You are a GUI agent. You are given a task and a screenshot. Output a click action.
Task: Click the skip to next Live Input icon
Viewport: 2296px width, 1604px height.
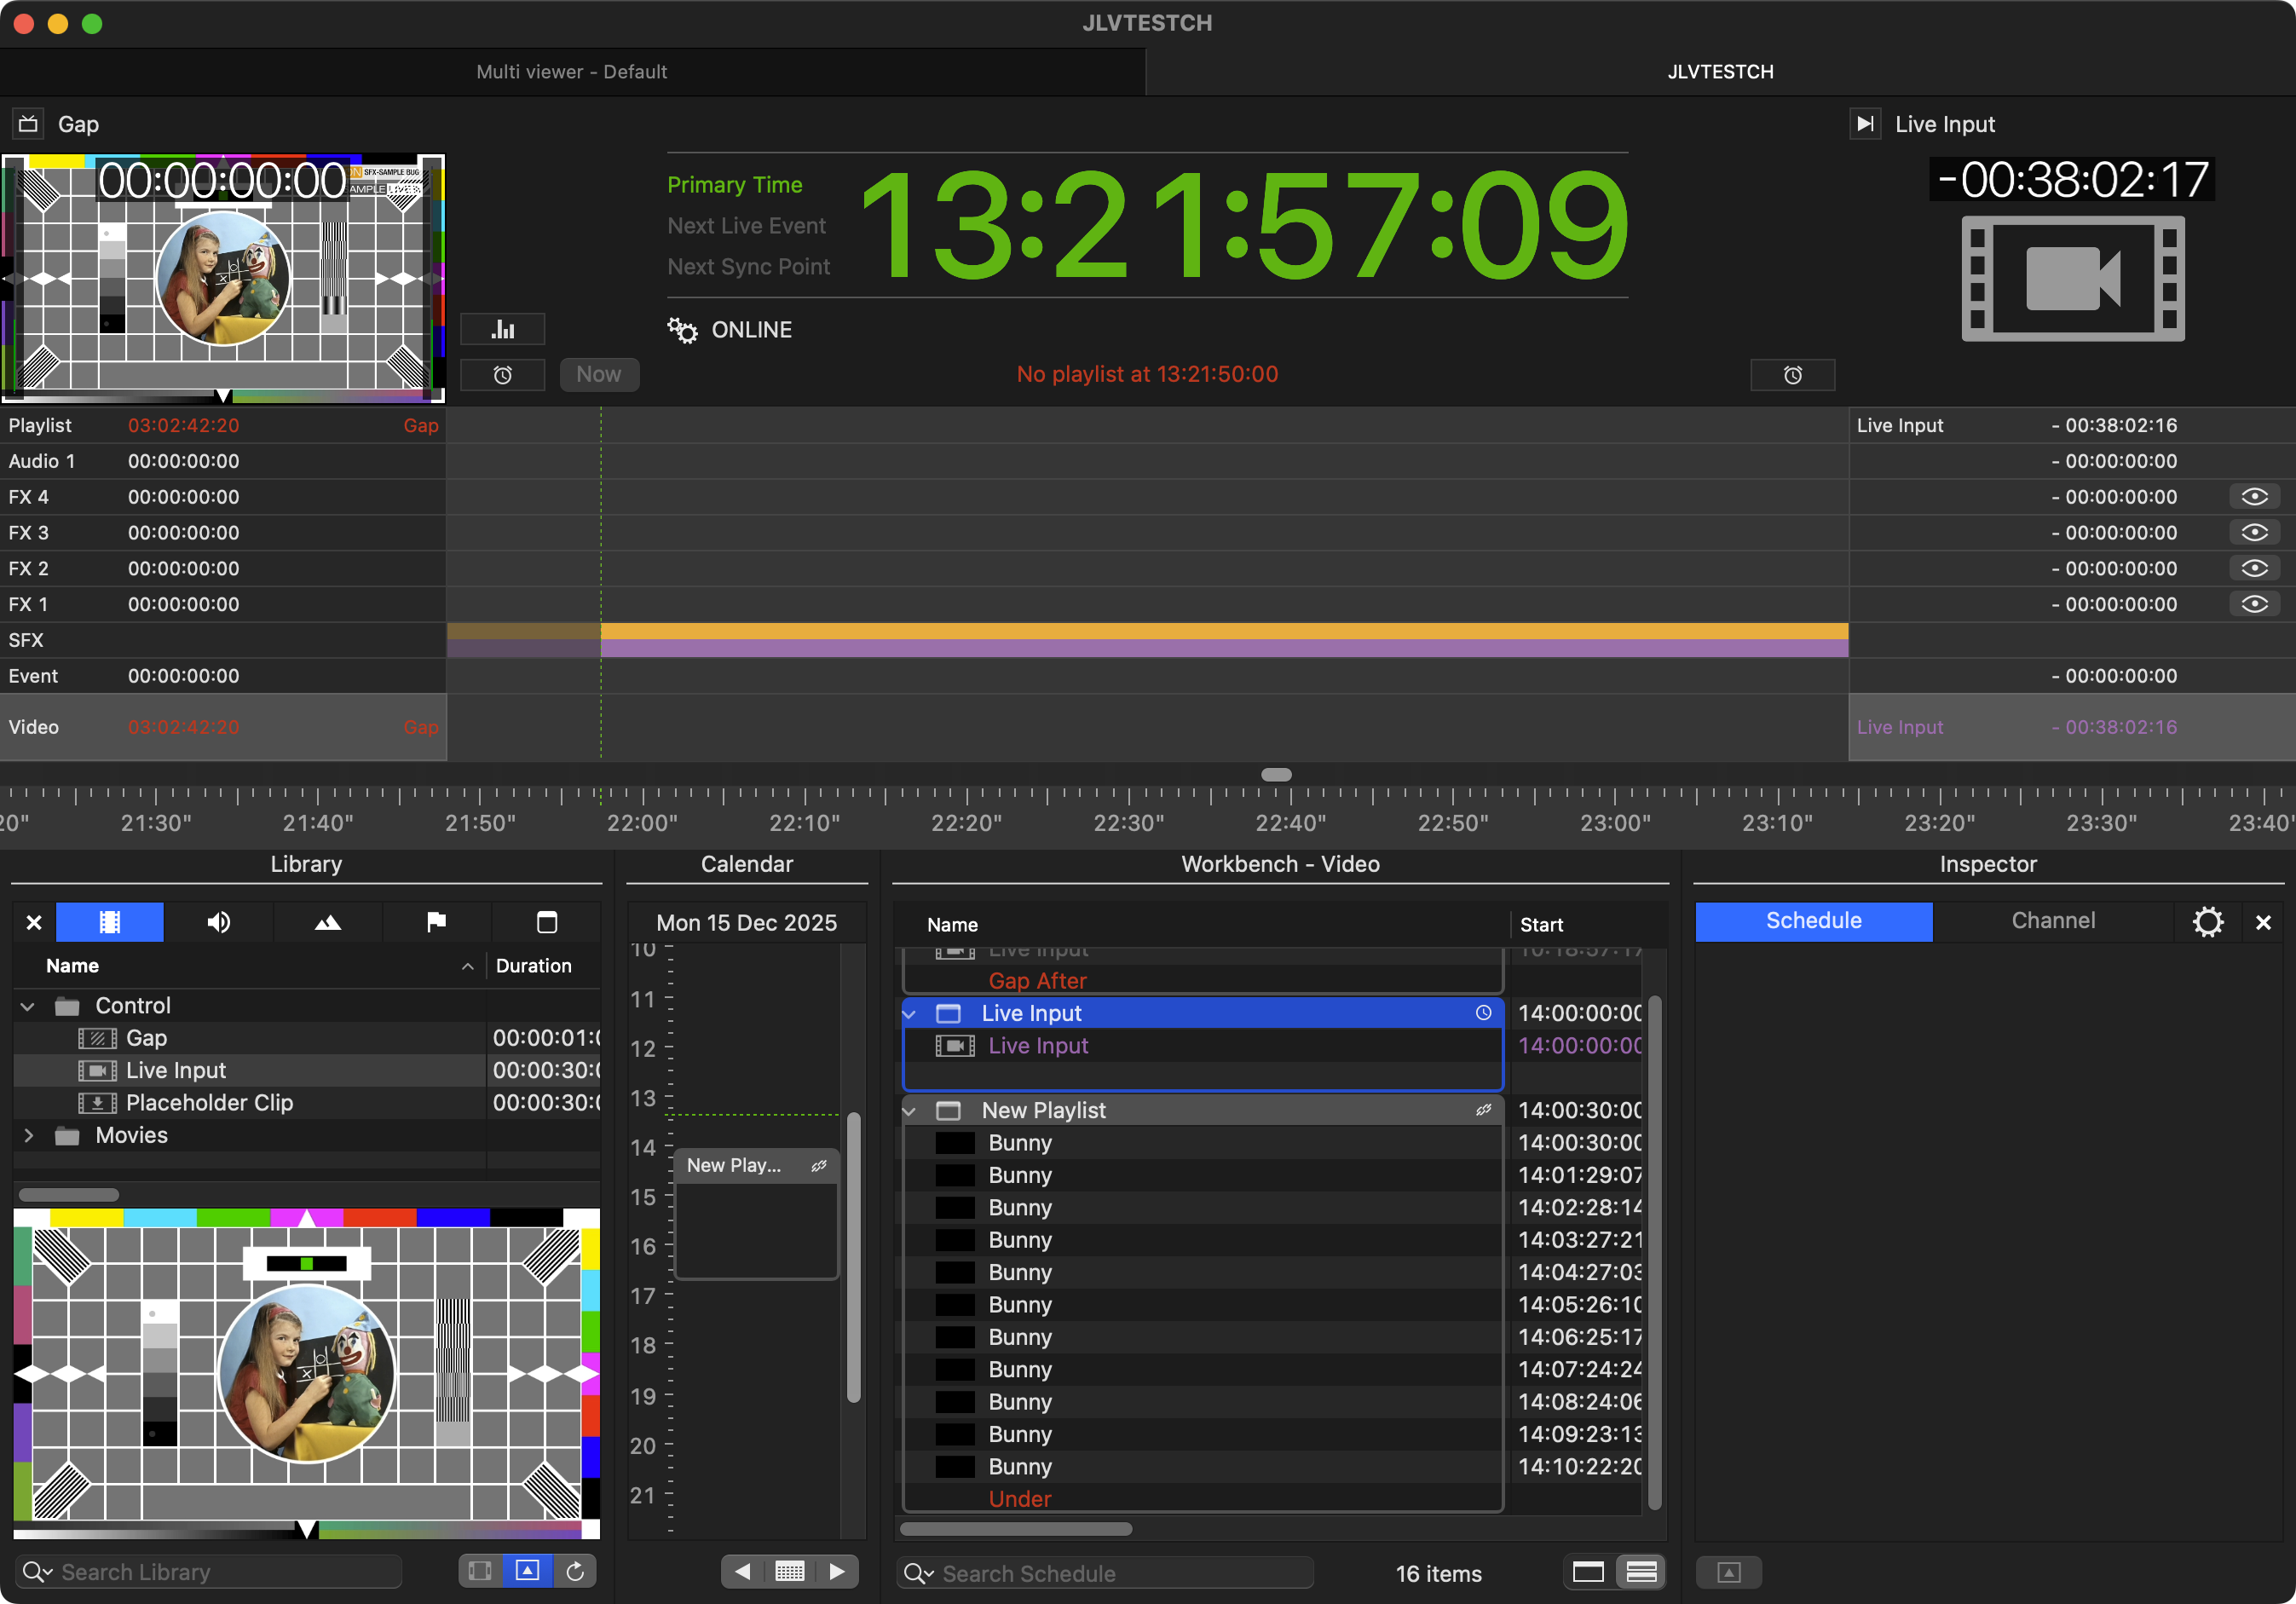pos(1865,124)
